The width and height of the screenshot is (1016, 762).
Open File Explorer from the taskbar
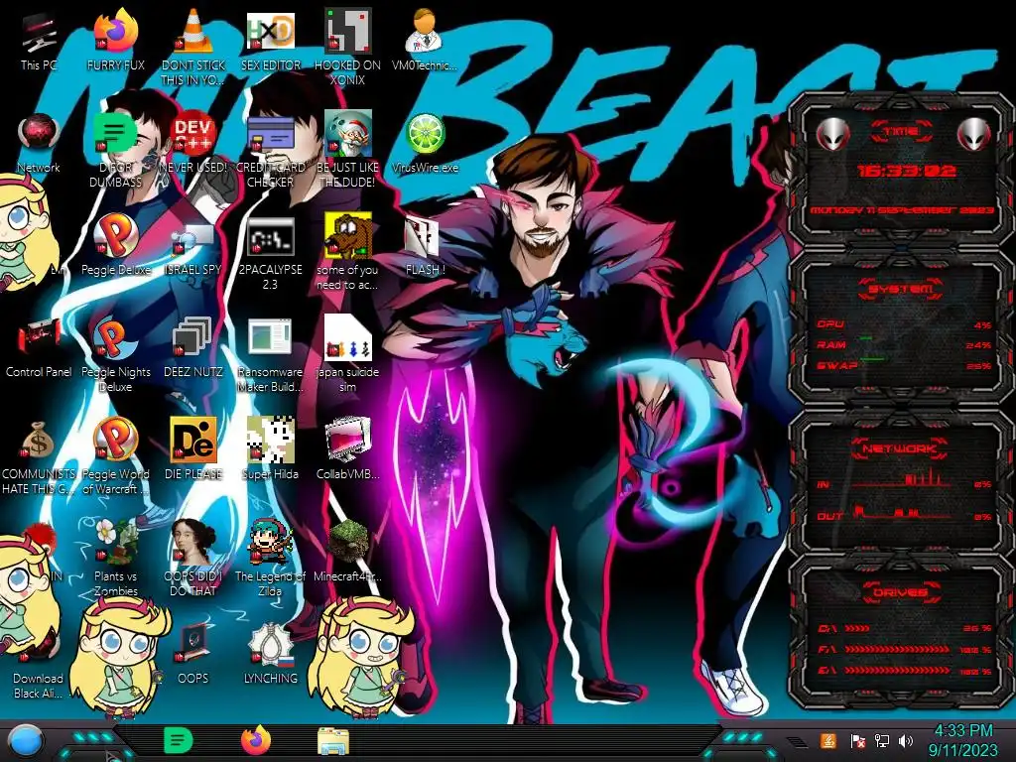333,741
